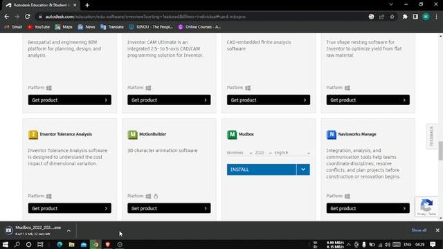Get the Inventor CAM Ultimate product
Viewport: 443px width, 249px height.
tap(169, 100)
